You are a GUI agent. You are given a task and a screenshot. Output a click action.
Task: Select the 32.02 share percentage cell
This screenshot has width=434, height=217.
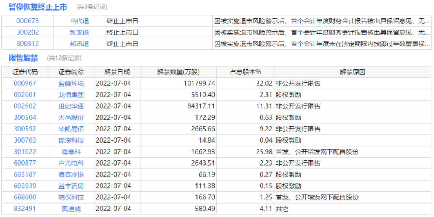pos(246,84)
